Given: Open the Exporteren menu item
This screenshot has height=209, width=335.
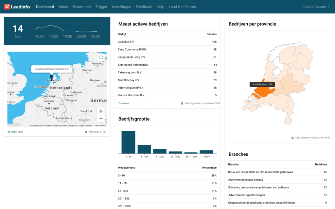Looking at the screenshot, I should coord(81,7).
